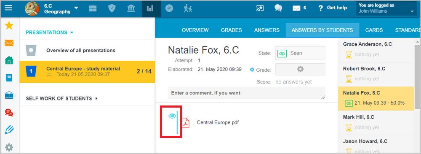Viewport: 421px width, 154px height.
Task: Toggle the eye icon next to Central Europe.pdf
Action: click(x=172, y=116)
